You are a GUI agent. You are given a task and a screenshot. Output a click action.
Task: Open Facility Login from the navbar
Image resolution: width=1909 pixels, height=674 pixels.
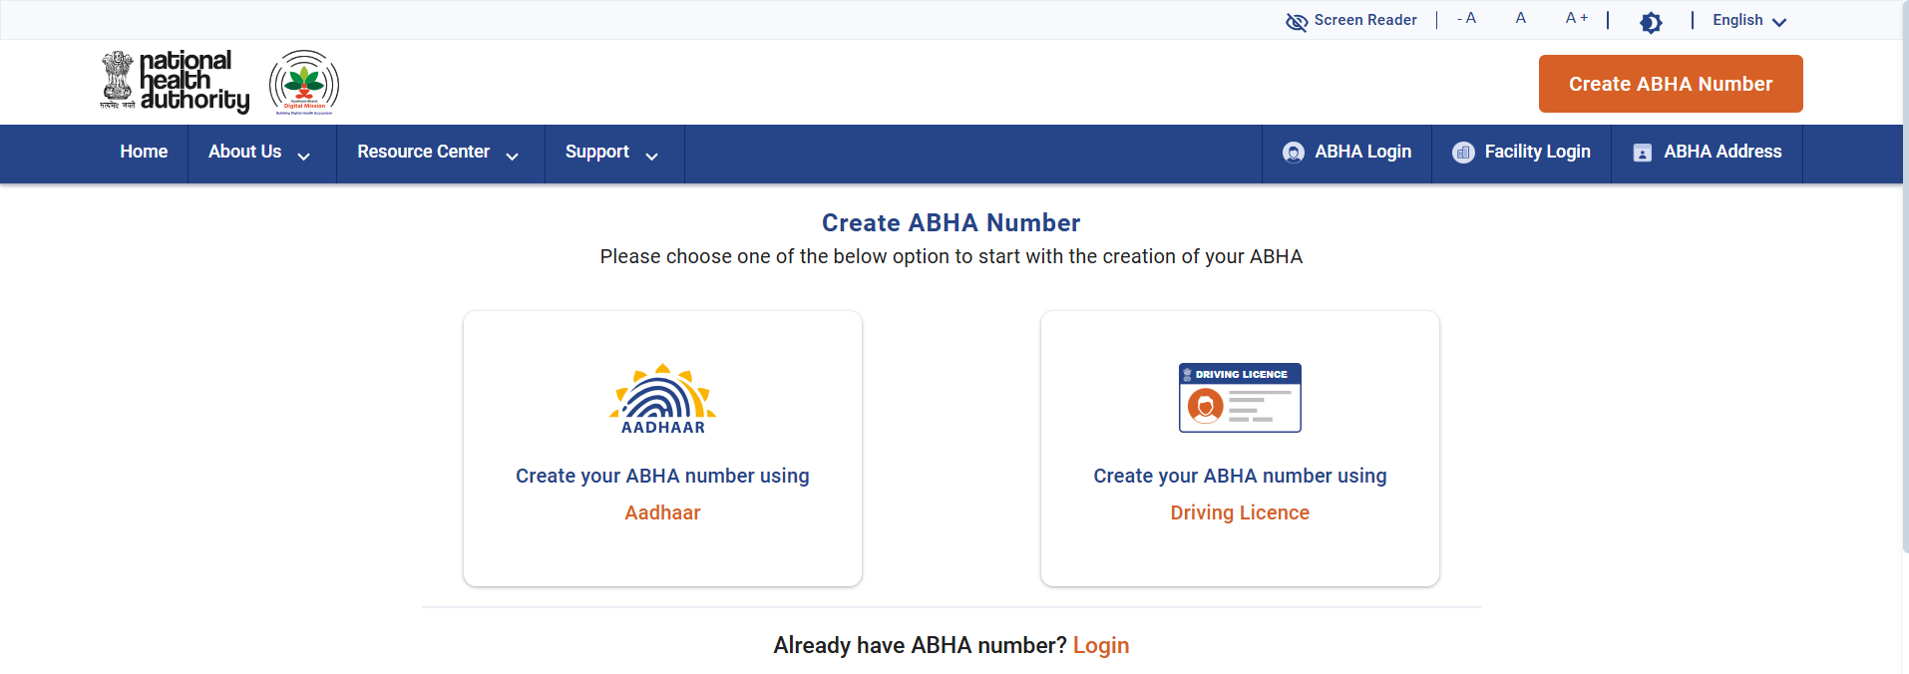tap(1521, 153)
